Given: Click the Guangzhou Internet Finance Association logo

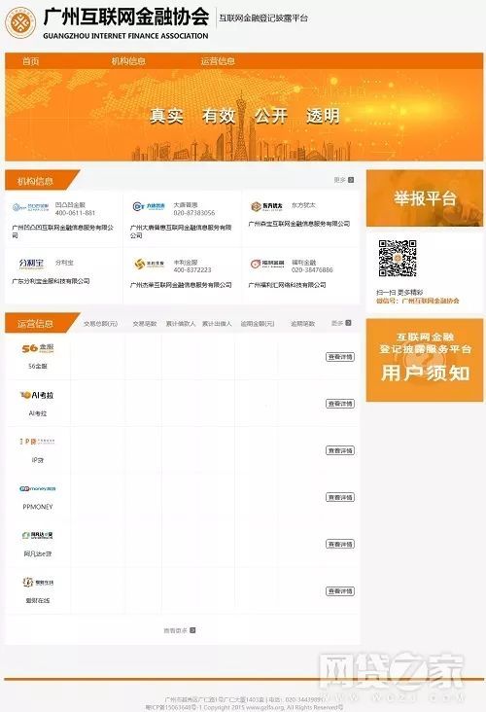Looking at the screenshot, I should pyautogui.click(x=20, y=22).
